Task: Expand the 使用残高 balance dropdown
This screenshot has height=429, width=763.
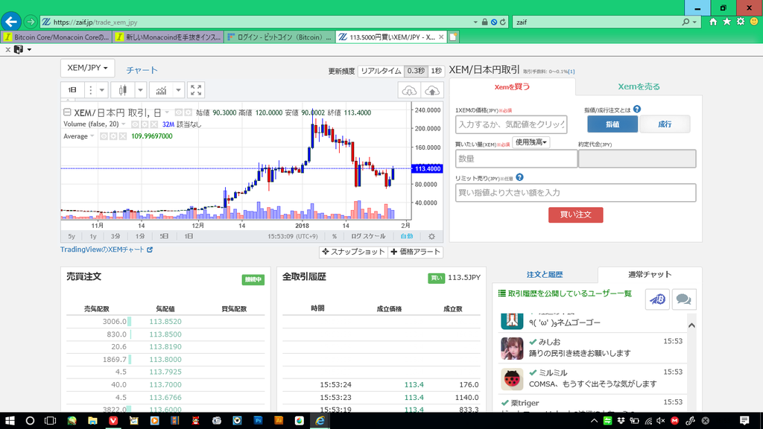Action: (531, 142)
